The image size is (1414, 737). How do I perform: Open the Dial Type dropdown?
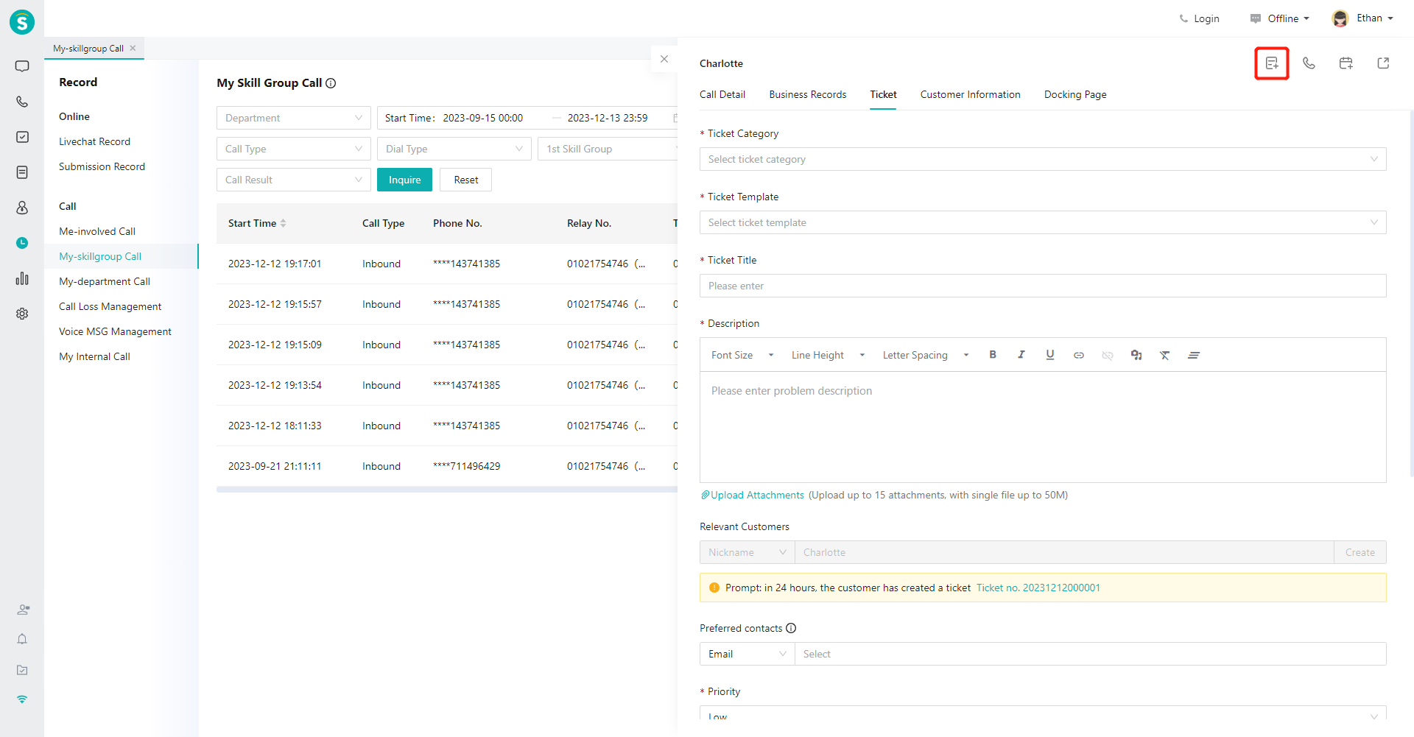(x=454, y=149)
